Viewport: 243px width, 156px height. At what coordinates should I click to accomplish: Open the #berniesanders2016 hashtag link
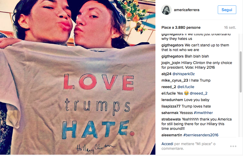tap(201, 135)
